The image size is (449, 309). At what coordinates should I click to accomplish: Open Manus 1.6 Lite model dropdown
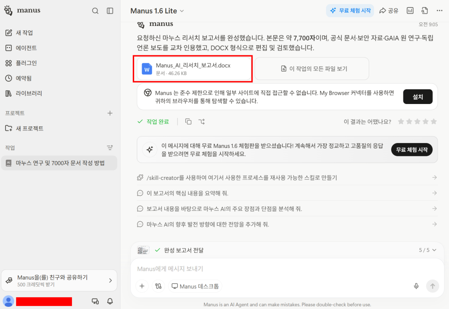(x=157, y=11)
